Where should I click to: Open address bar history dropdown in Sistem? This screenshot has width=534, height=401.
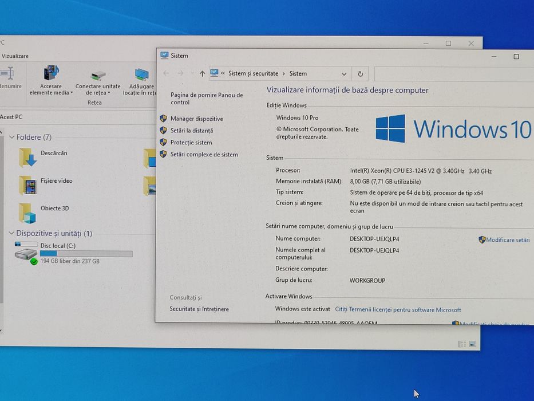pos(344,74)
